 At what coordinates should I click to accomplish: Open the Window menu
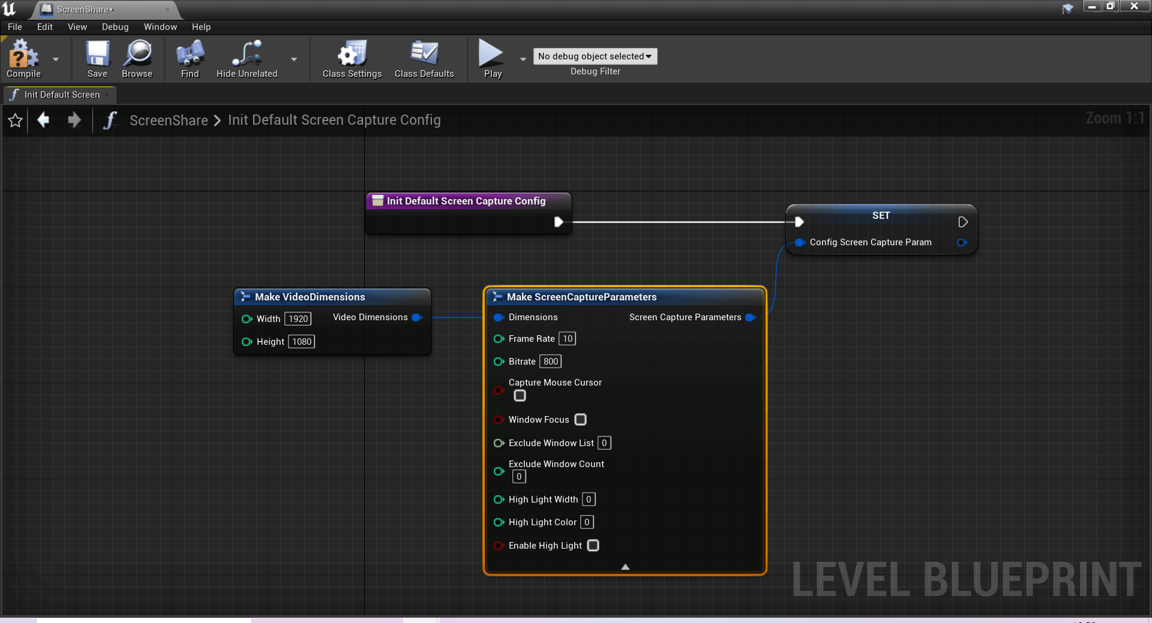click(160, 27)
